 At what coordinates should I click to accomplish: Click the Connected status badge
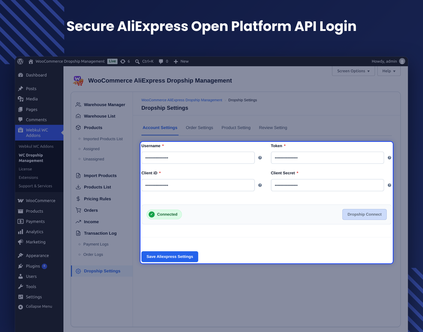coord(164,215)
